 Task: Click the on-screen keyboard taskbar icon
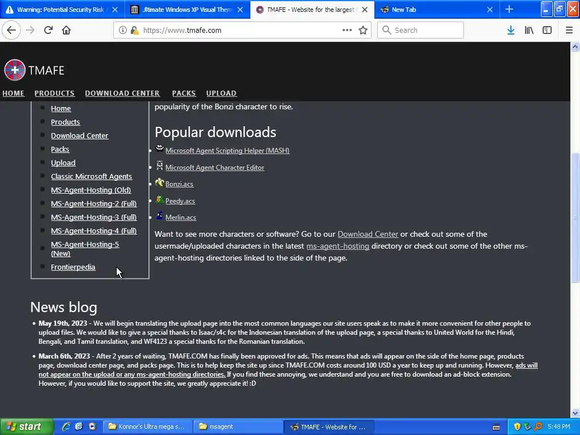point(496,427)
